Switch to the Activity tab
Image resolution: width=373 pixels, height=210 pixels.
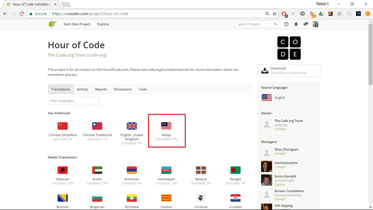pos(82,89)
